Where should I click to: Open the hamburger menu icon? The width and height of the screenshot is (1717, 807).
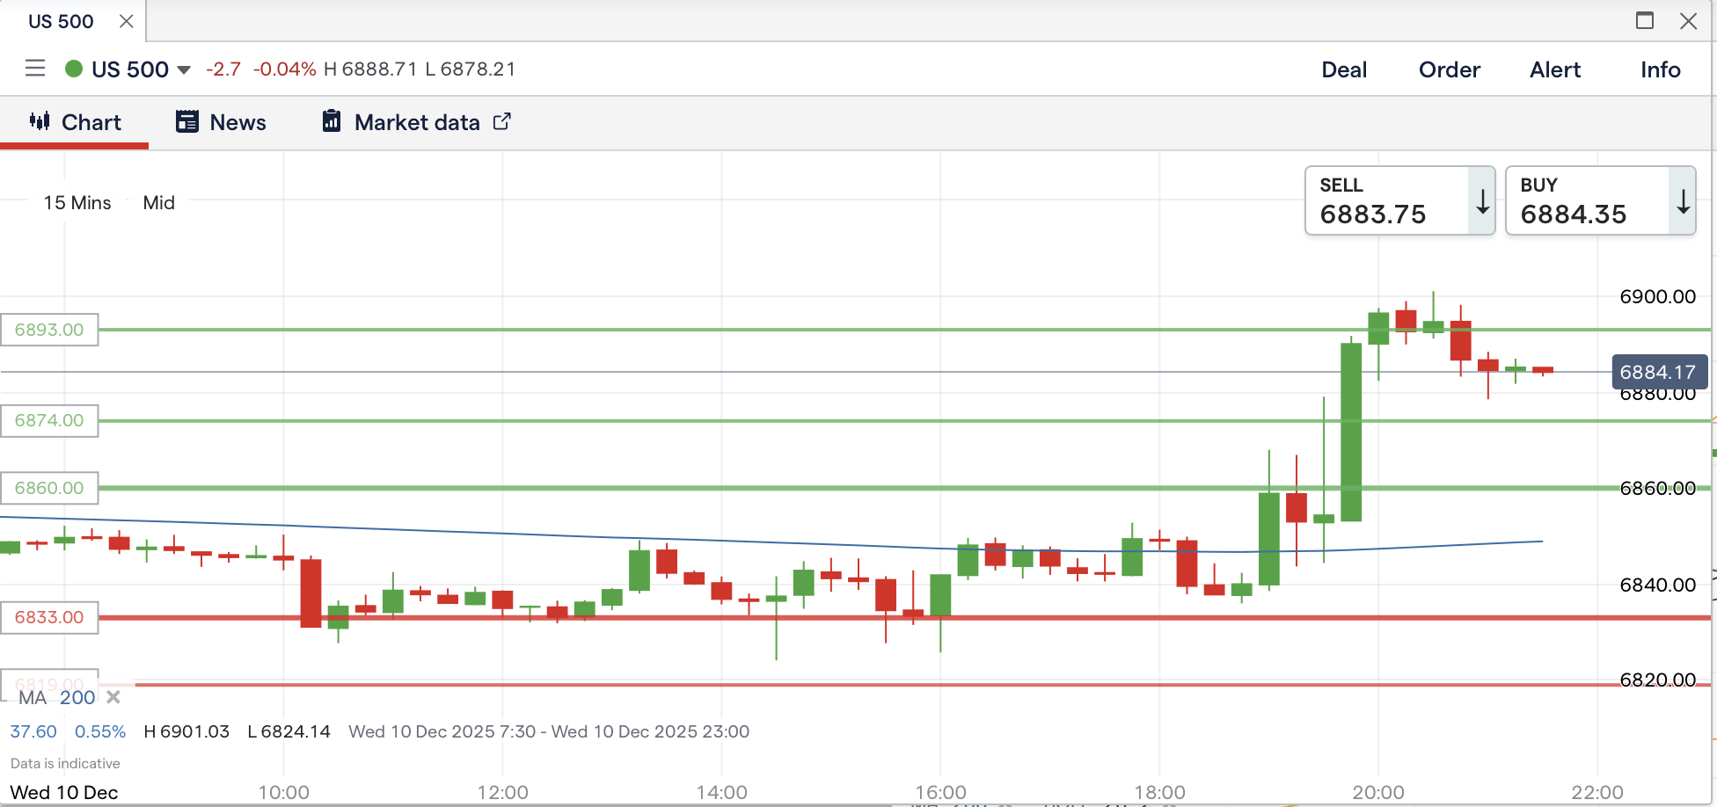pyautogui.click(x=35, y=69)
